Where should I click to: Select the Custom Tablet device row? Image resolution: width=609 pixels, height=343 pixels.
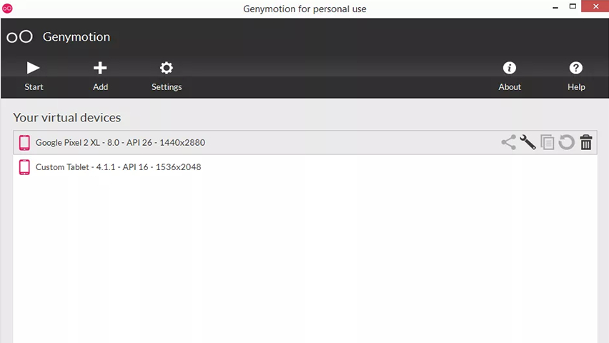(x=118, y=167)
